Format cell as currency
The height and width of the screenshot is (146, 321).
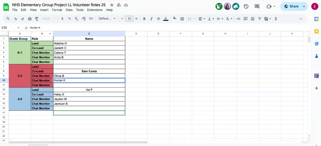pyautogui.click(x=62, y=19)
